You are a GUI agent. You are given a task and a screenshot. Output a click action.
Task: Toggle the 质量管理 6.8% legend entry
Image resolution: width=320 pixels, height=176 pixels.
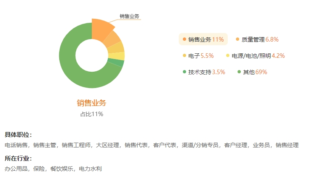tap(257, 39)
